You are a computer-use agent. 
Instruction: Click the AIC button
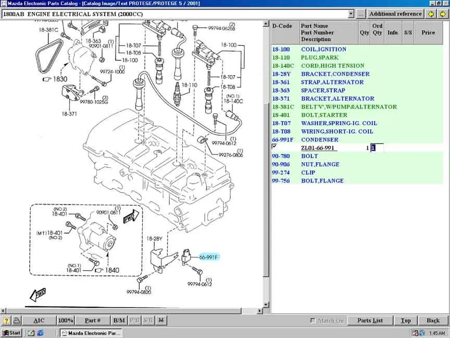39,320
